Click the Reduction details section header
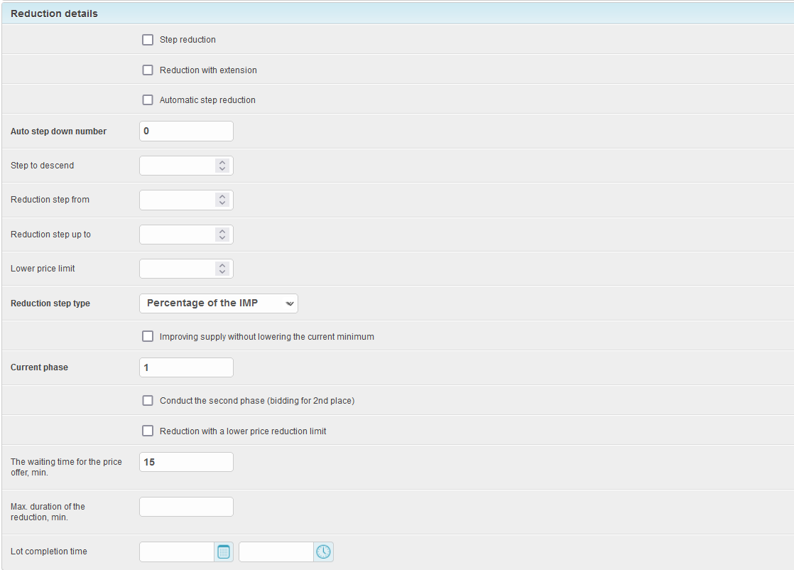 pyautogui.click(x=55, y=14)
